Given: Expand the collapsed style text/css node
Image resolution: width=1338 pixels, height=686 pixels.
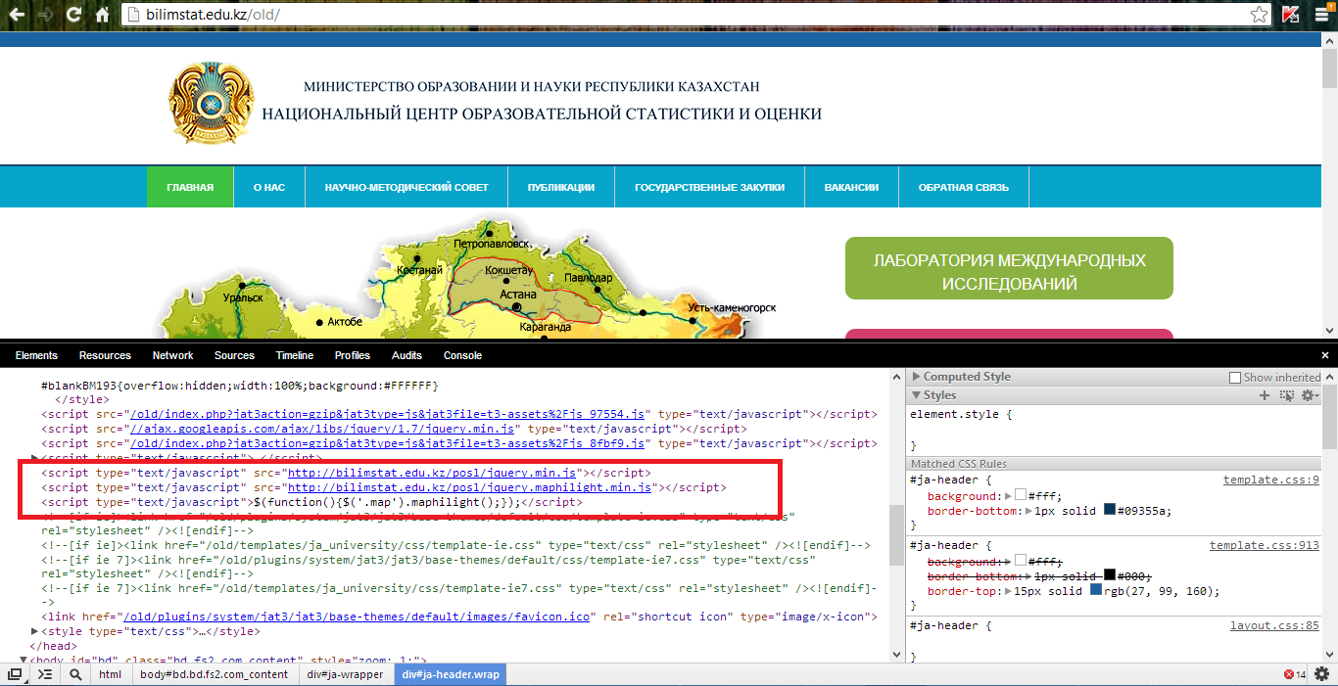Looking at the screenshot, I should click(36, 632).
